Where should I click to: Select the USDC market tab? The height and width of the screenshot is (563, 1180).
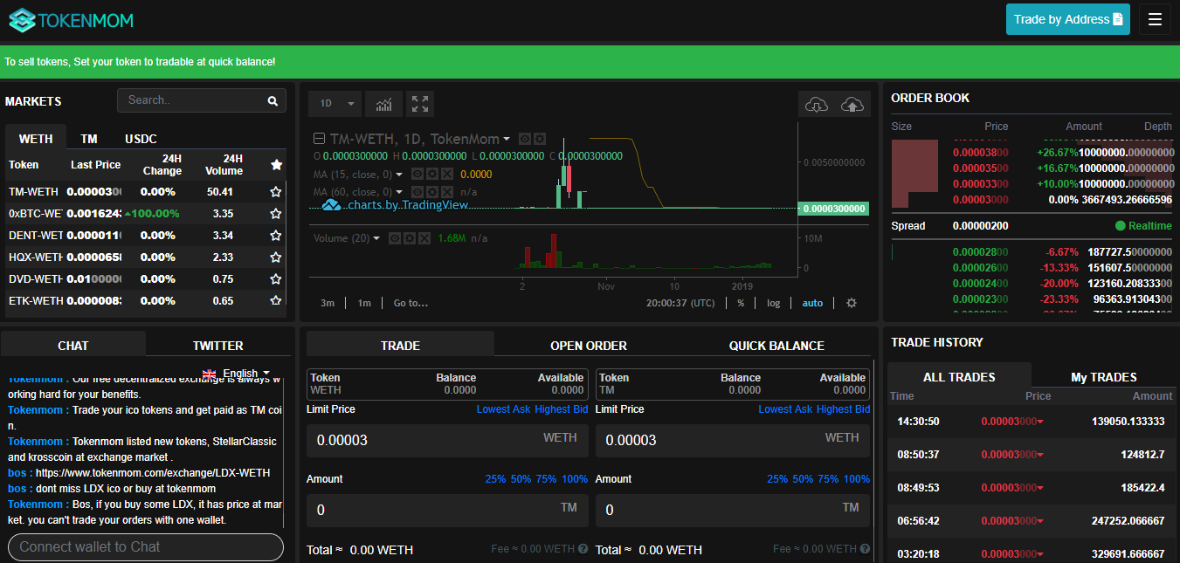tap(141, 139)
